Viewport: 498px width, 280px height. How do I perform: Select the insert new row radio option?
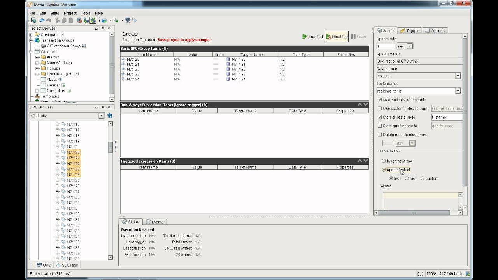point(384,161)
